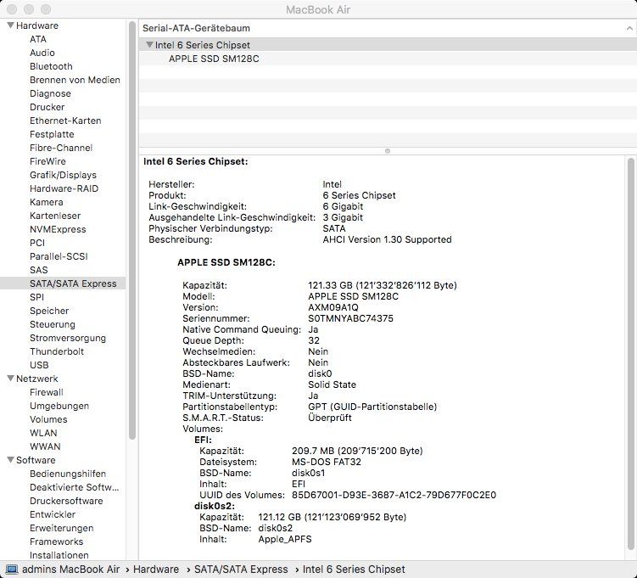Viewport: 637px width, 578px height.
Task: Click the bold 'disk0s2:' volume heading
Action: click(x=215, y=506)
